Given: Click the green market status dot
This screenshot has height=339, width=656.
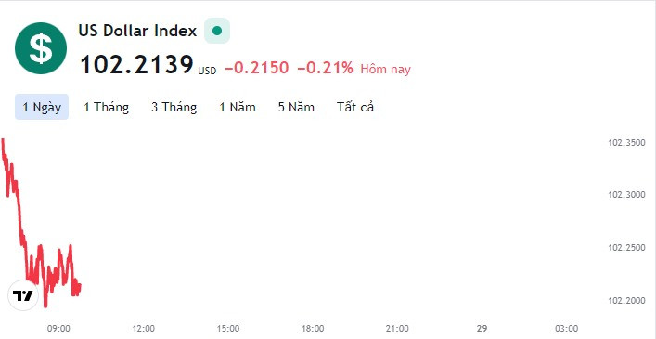Looking at the screenshot, I should point(217,31).
